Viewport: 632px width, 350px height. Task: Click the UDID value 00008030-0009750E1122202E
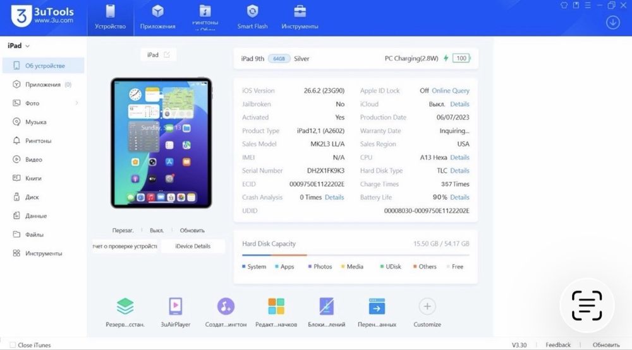(x=427, y=211)
